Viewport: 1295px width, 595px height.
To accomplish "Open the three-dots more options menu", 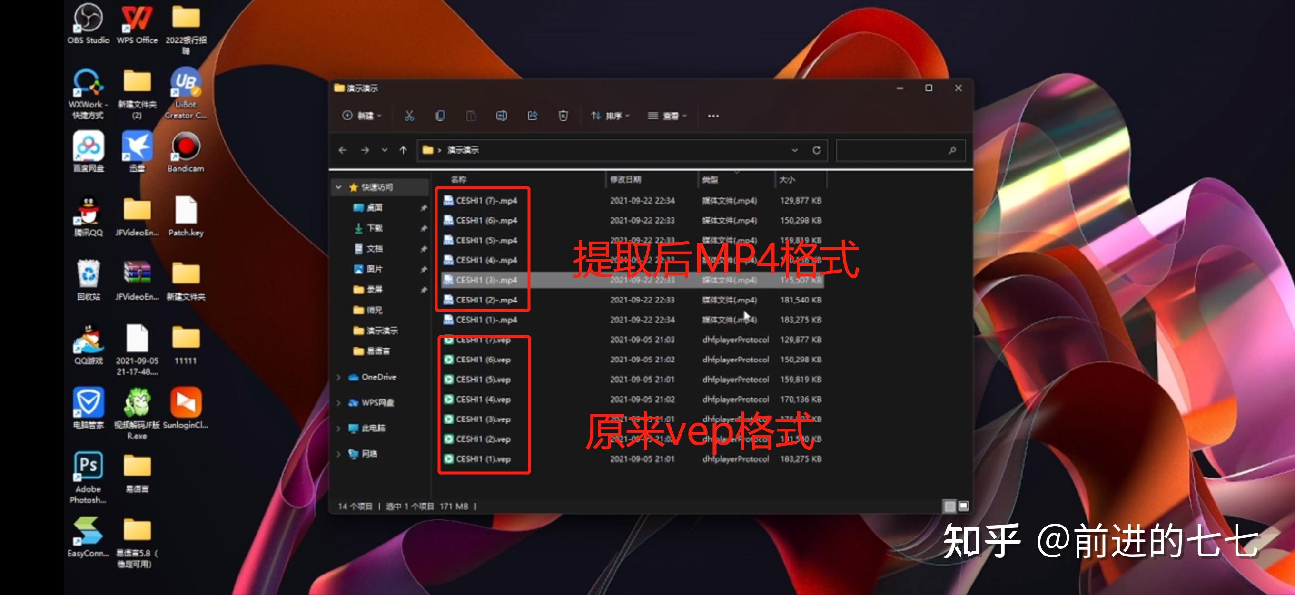I will click(713, 116).
